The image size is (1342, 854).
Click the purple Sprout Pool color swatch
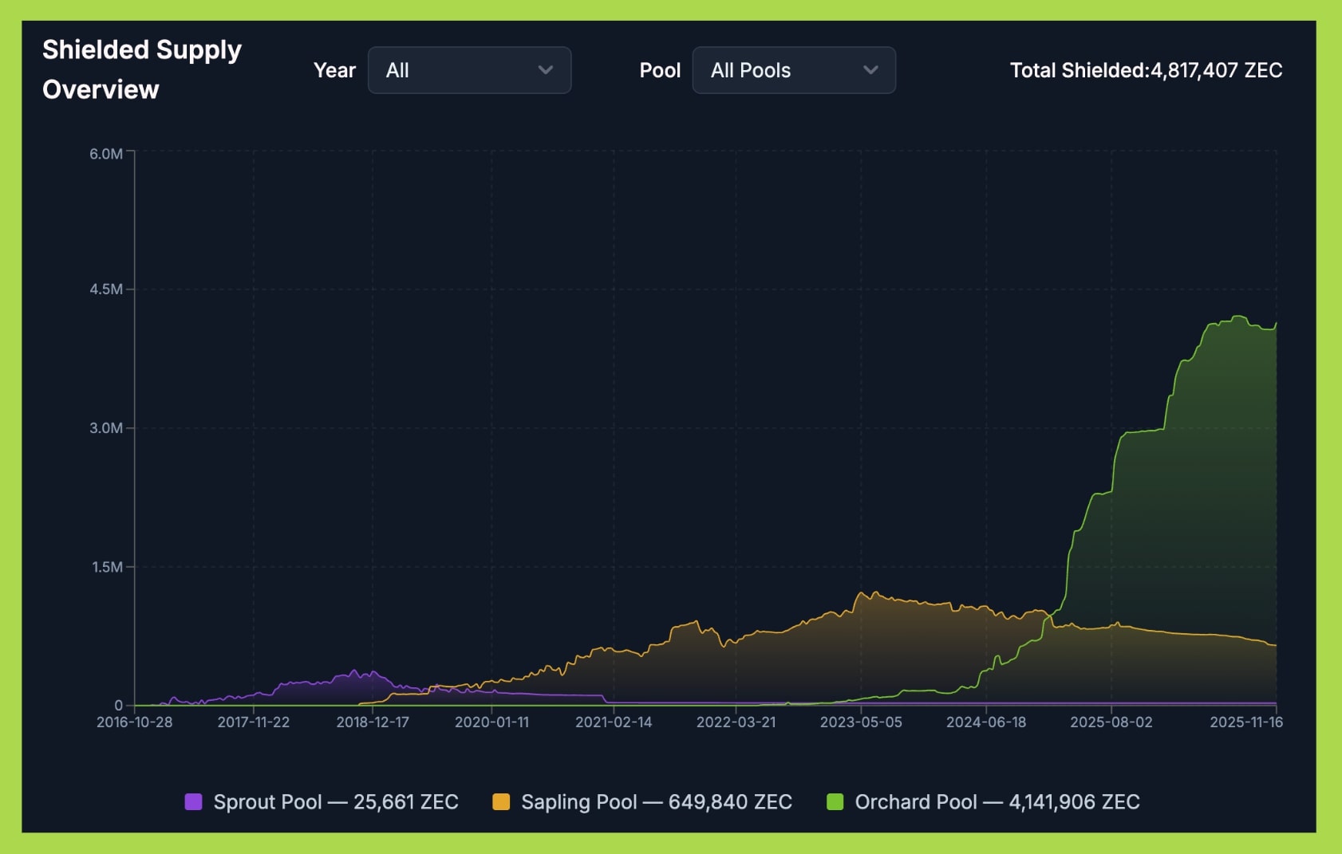(193, 801)
